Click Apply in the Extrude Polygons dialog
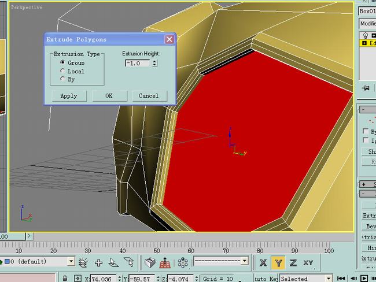 69,96
